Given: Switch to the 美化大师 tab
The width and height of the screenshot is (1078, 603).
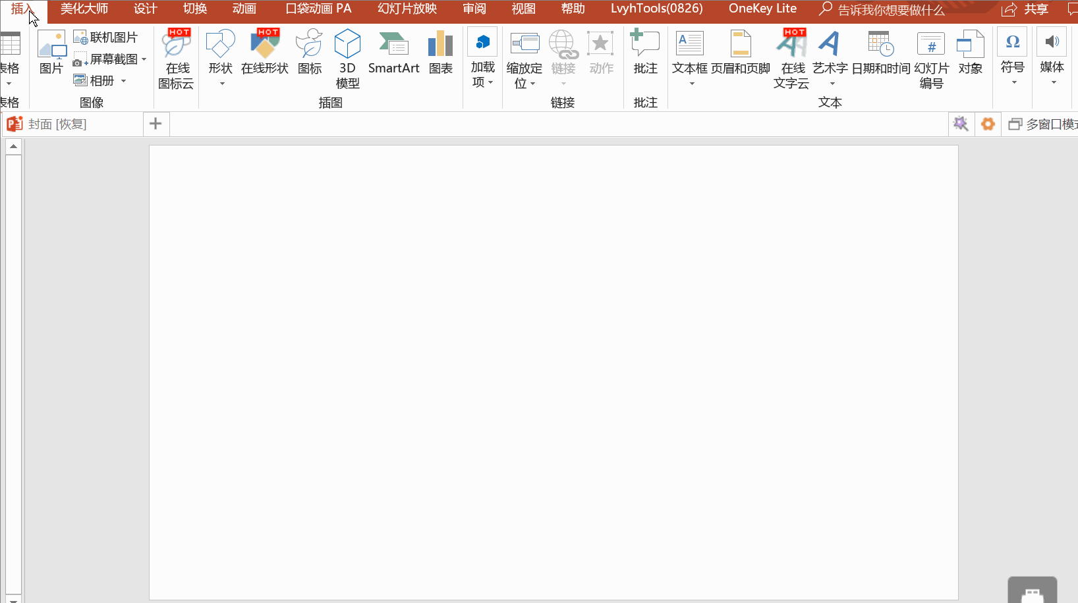Looking at the screenshot, I should [x=84, y=9].
